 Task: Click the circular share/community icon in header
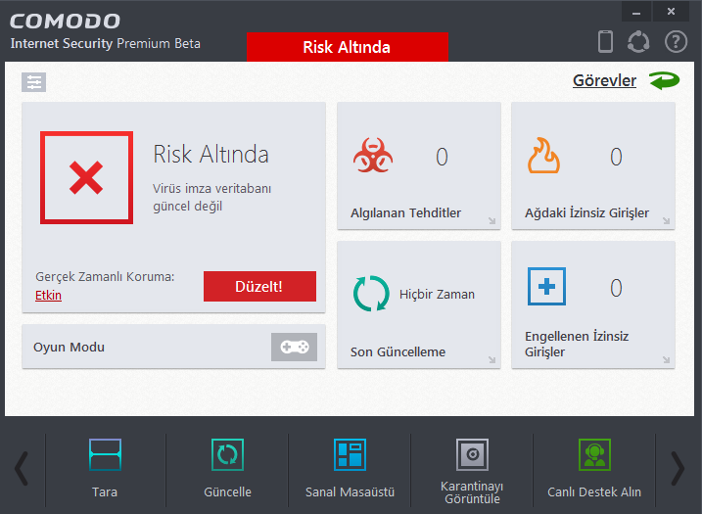[638, 42]
